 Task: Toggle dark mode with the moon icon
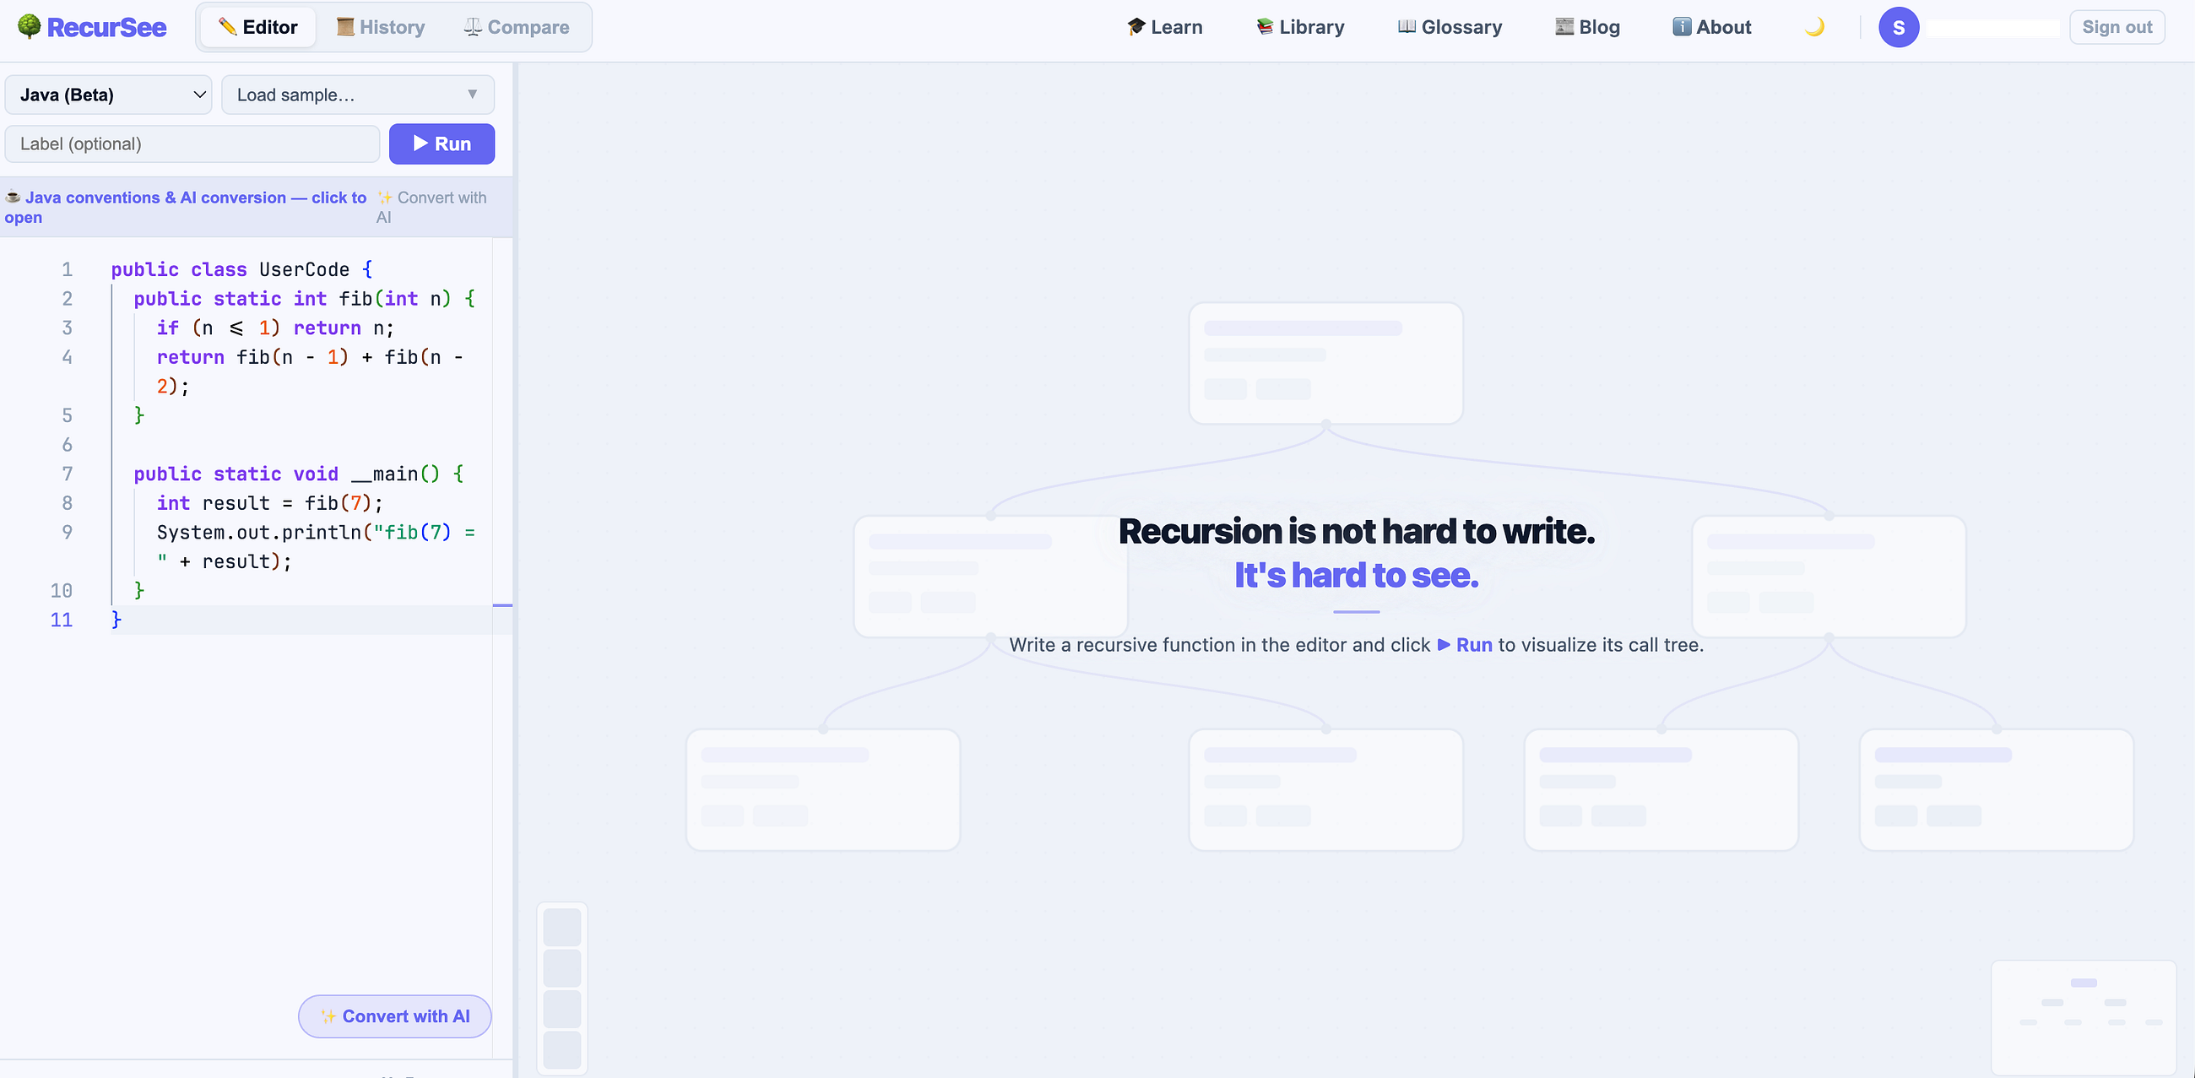pos(1814,27)
